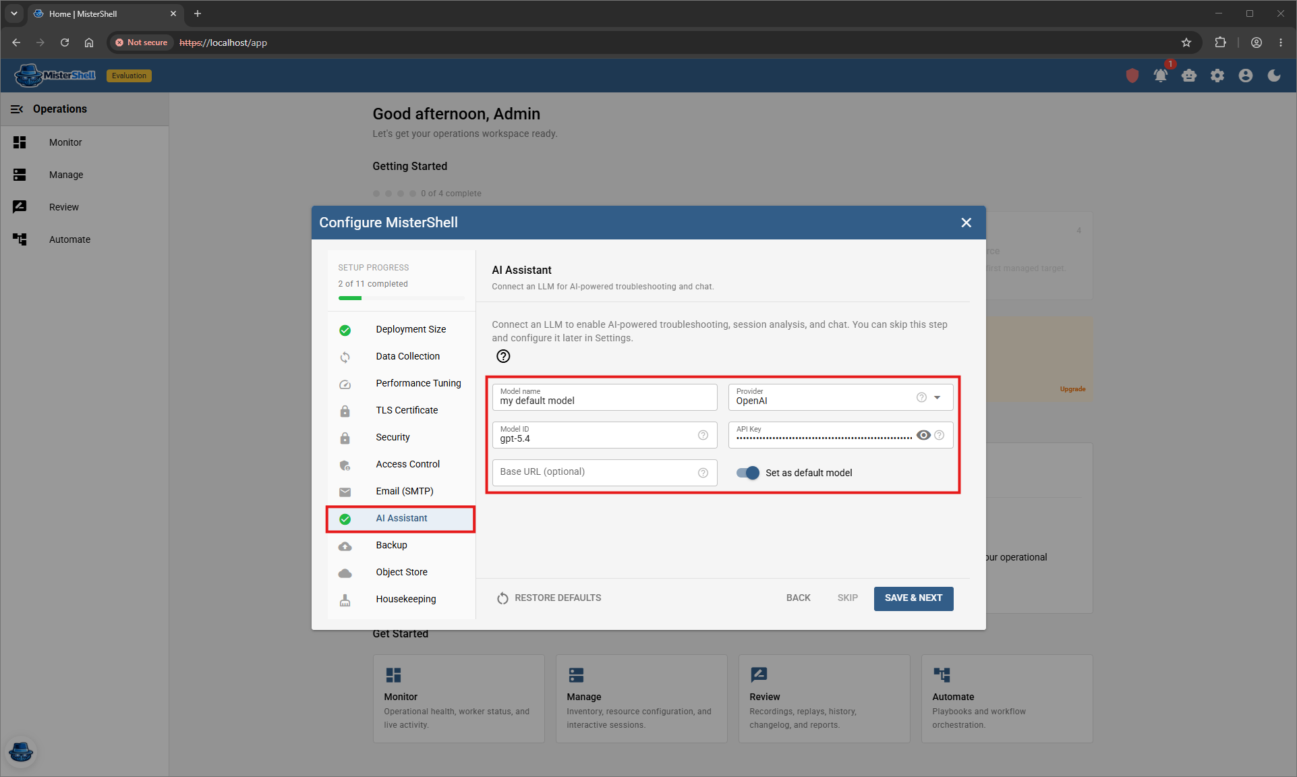Click the setup progress bar

[401, 297]
